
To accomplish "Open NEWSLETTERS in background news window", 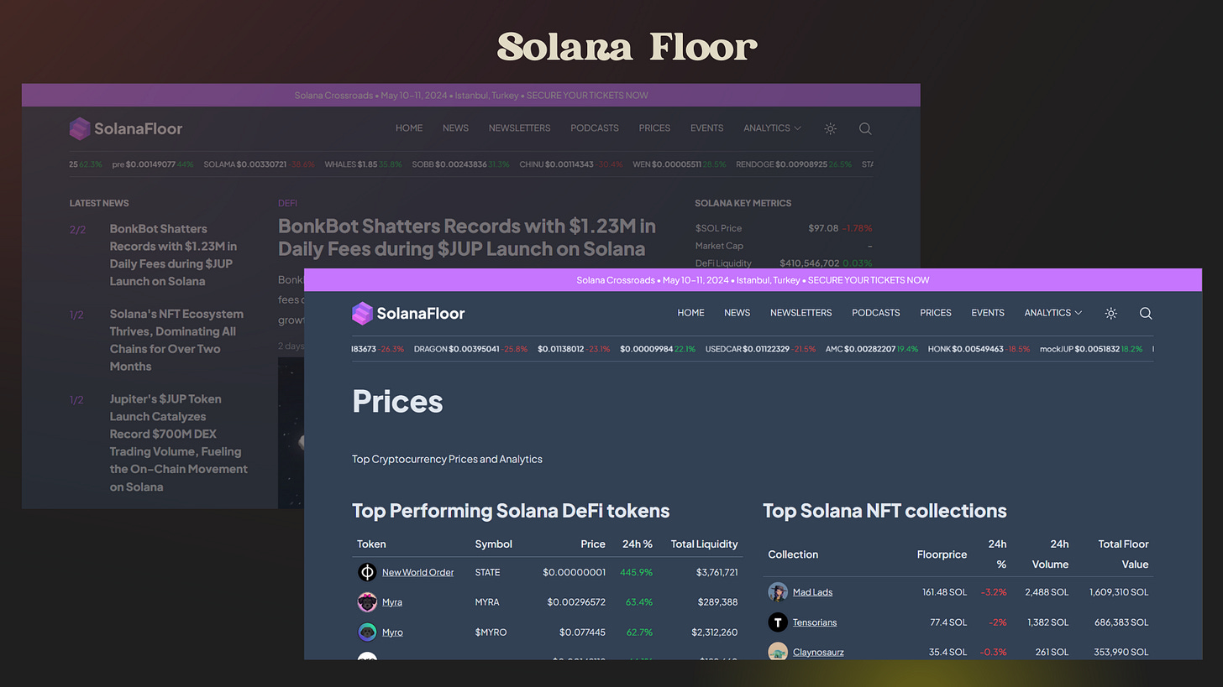I will click(519, 128).
